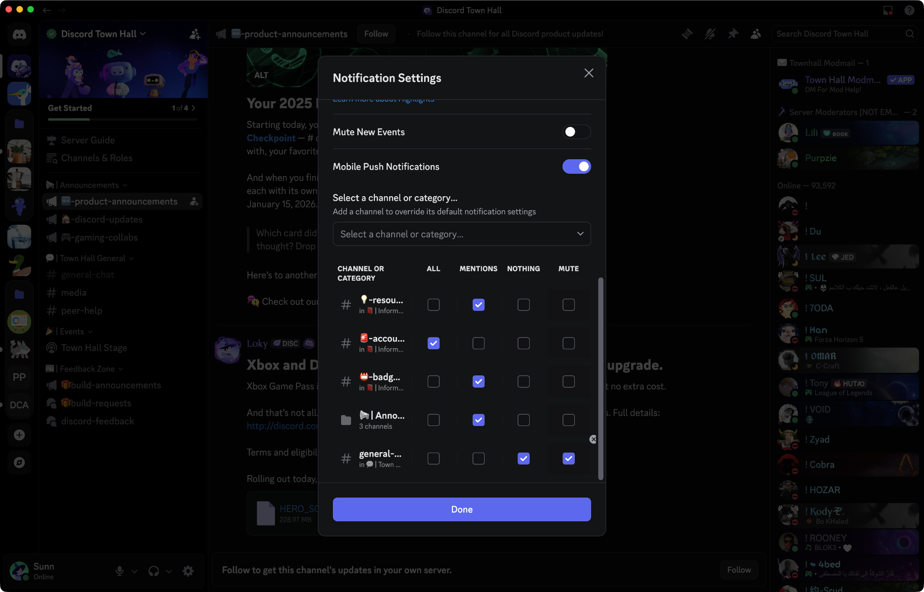Check ALL for the -resou... channel
924x592 pixels.
tap(434, 305)
